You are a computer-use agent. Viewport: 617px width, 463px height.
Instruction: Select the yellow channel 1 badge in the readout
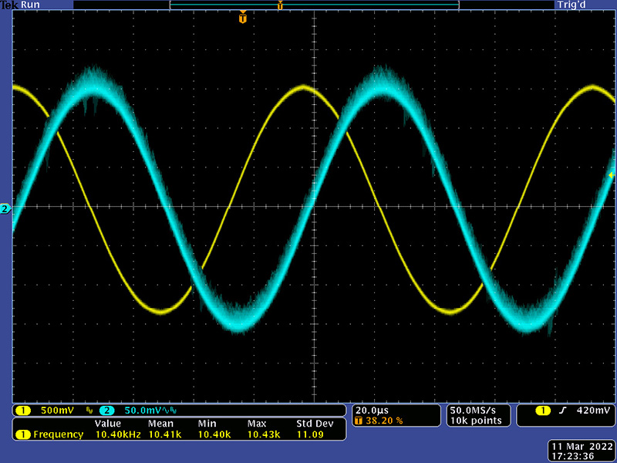(x=23, y=411)
